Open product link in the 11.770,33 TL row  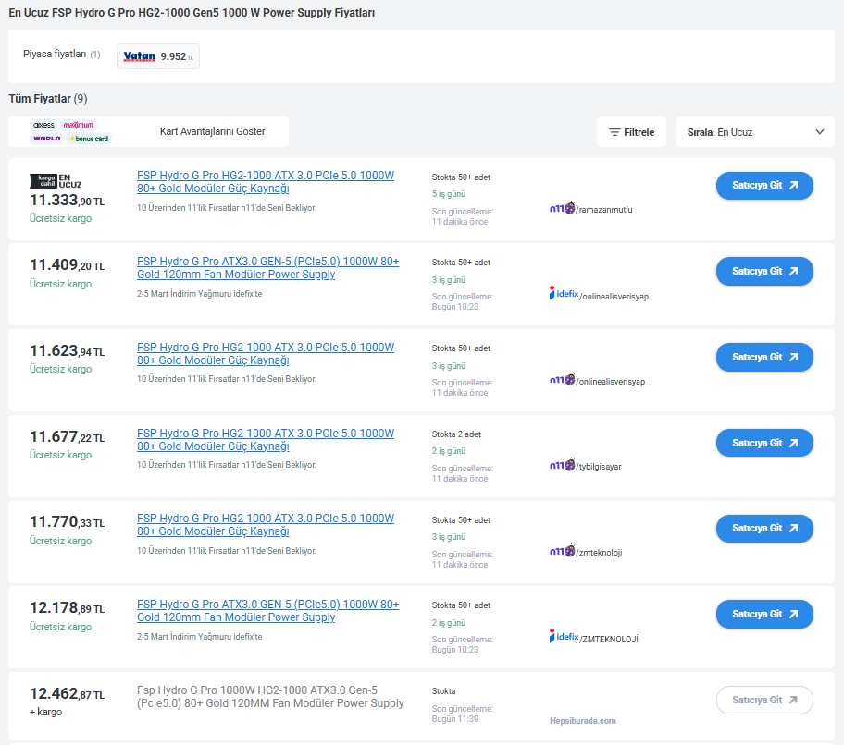[266, 525]
